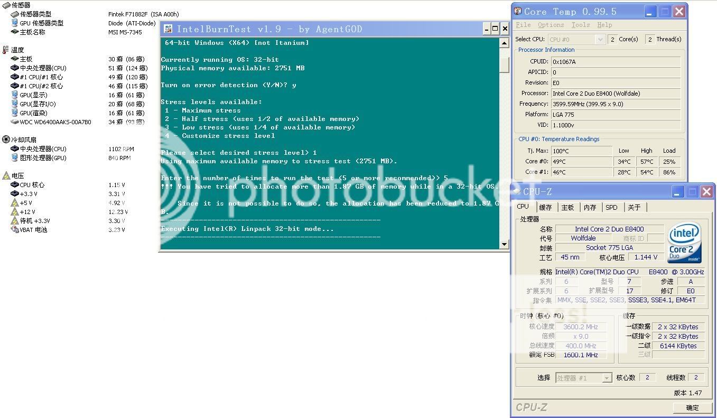The width and height of the screenshot is (717, 418).
Task: Switch to the CPU tab in CPU-Z
Action: [x=523, y=207]
